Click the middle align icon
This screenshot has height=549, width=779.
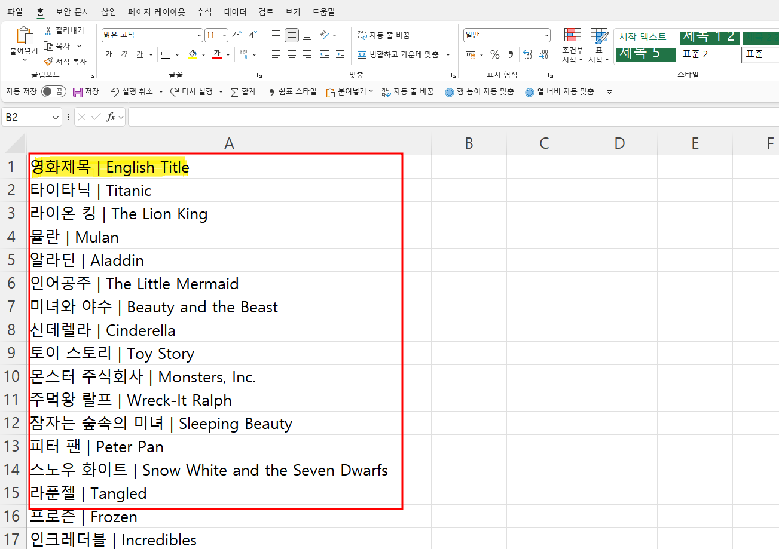click(292, 35)
